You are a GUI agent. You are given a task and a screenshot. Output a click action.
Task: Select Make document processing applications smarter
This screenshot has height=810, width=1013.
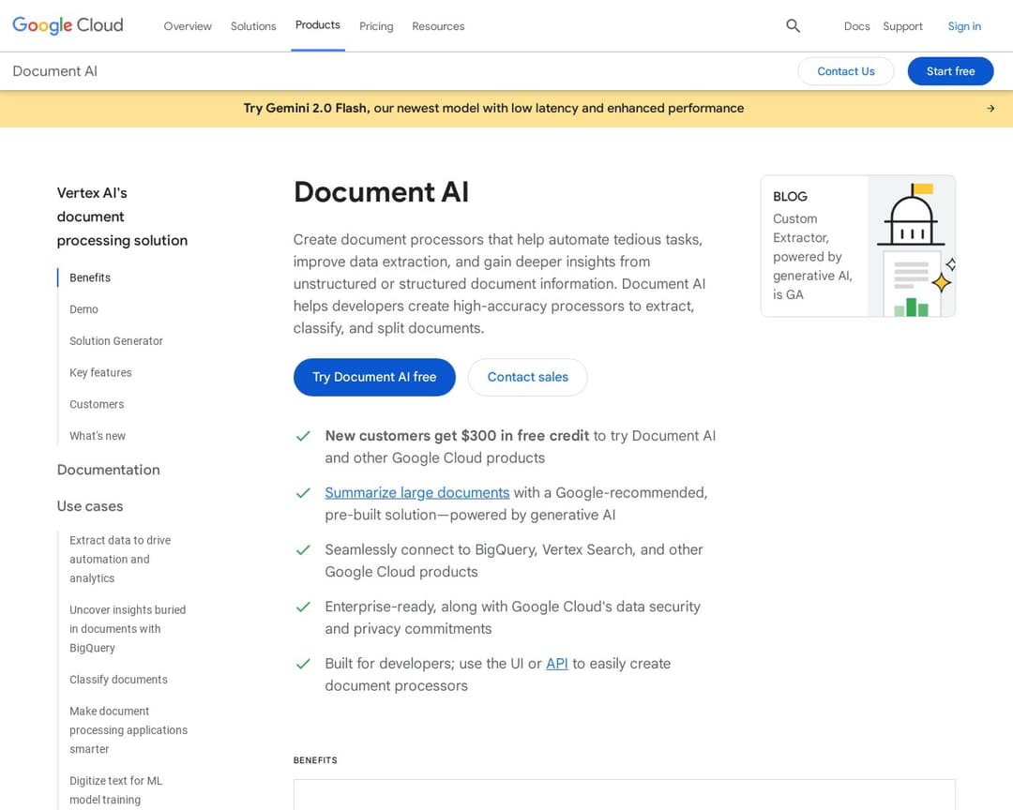coord(129,730)
